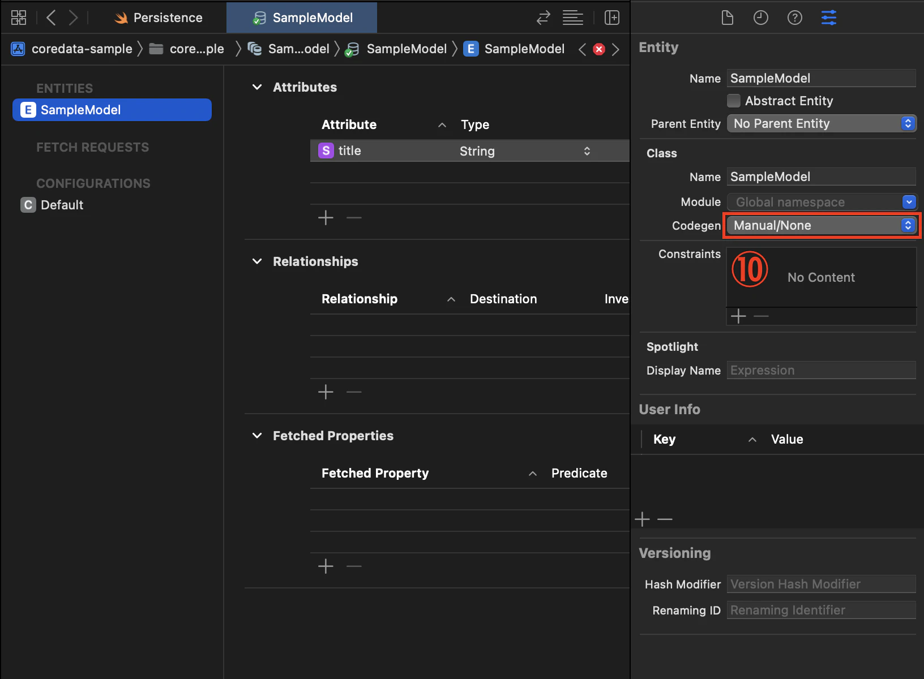The image size is (924, 679).
Task: Click the swap editor arrows icon
Action: (x=544, y=18)
